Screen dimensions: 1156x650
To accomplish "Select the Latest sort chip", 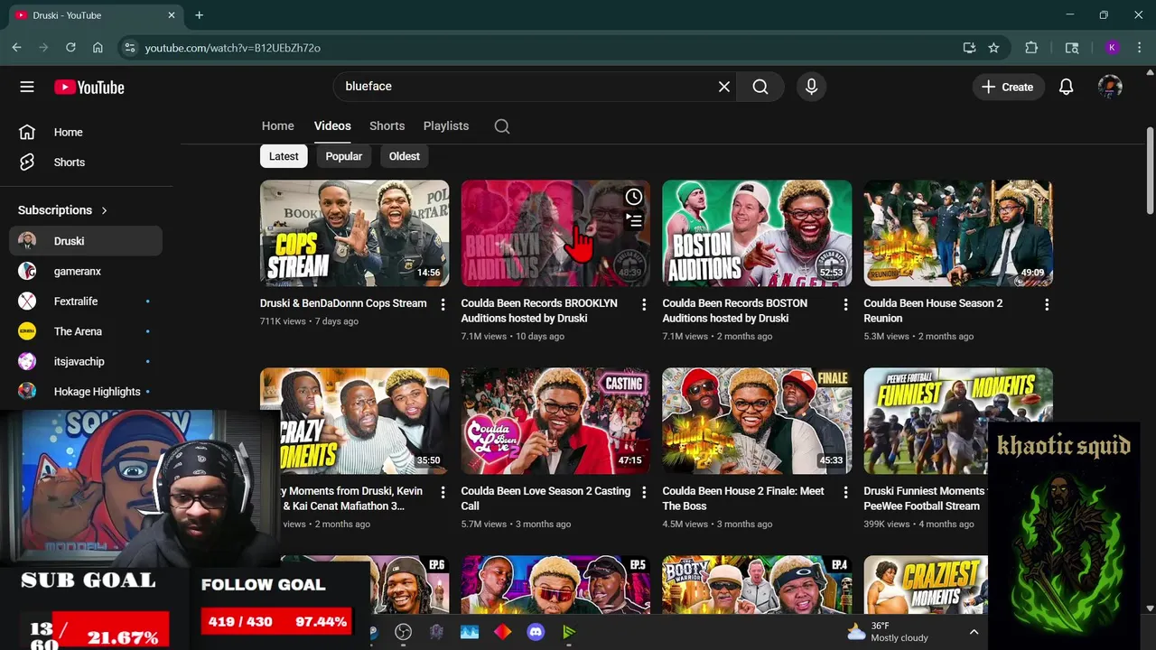I will [x=284, y=156].
